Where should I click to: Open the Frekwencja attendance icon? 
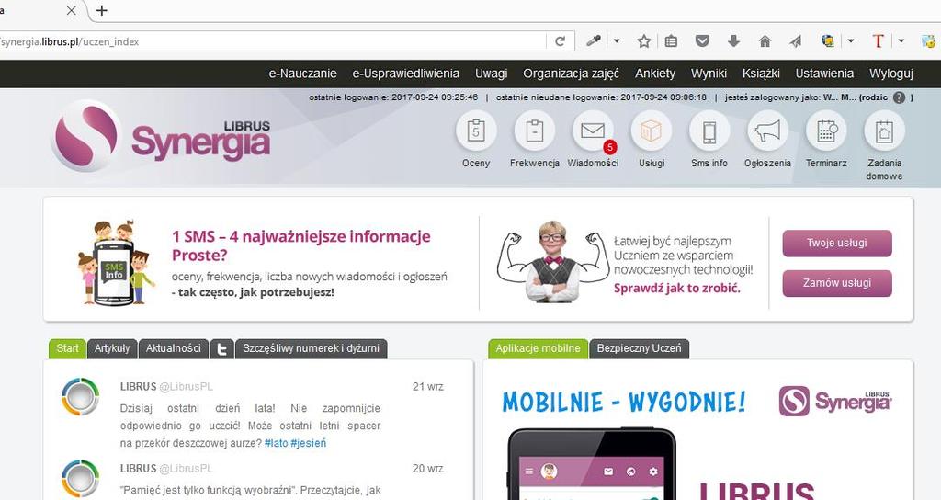[534, 131]
